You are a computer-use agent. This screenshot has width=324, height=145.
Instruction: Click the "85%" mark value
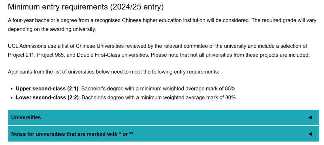click(x=230, y=89)
